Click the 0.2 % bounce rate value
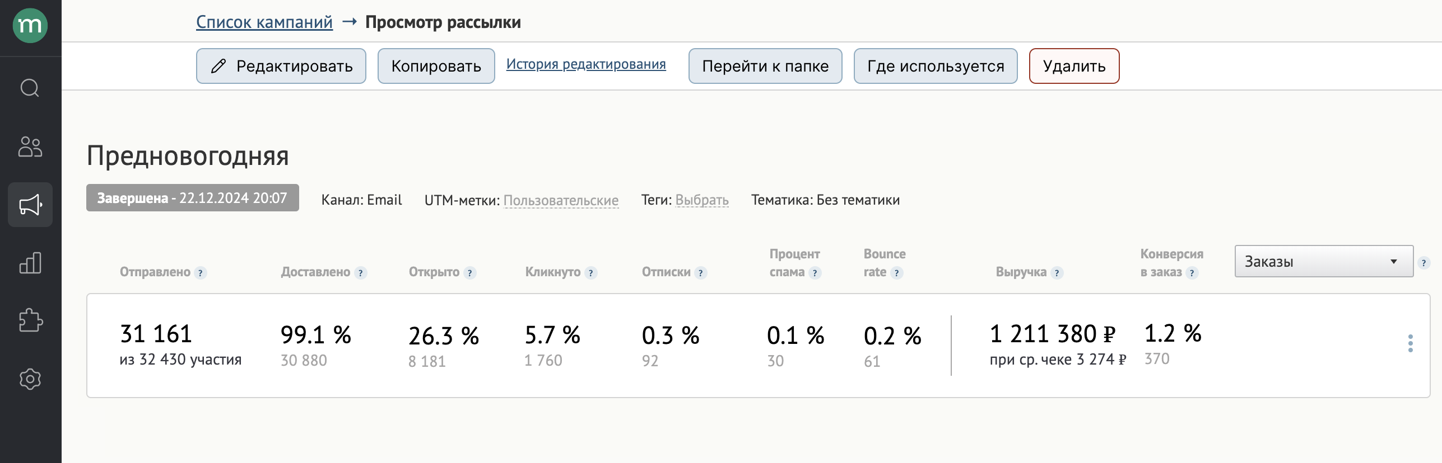Viewport: 1442px width, 463px height. [x=892, y=336]
